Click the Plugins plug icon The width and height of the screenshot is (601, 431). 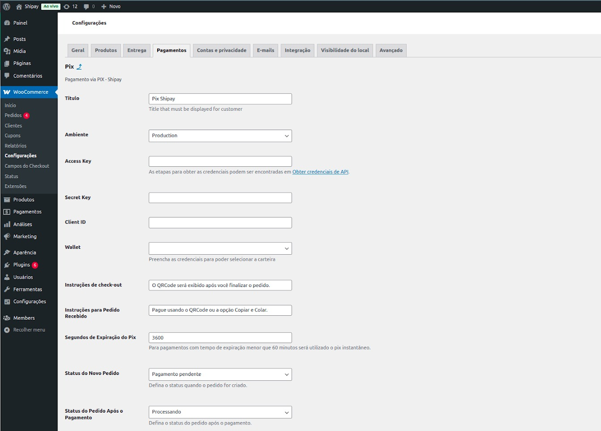coord(7,265)
